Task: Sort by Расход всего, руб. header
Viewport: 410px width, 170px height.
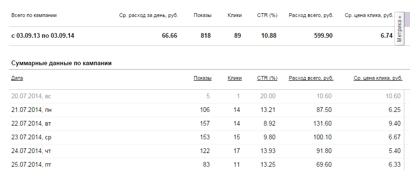Action: pos(311,78)
